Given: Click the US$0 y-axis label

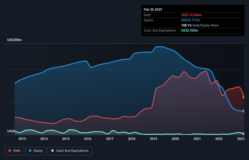Looking at the screenshot, I should [11, 131].
